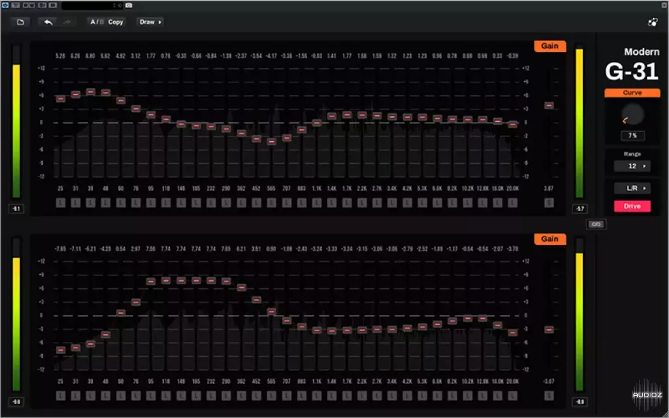Click the lower EQ's orange Gain button

pyautogui.click(x=550, y=239)
